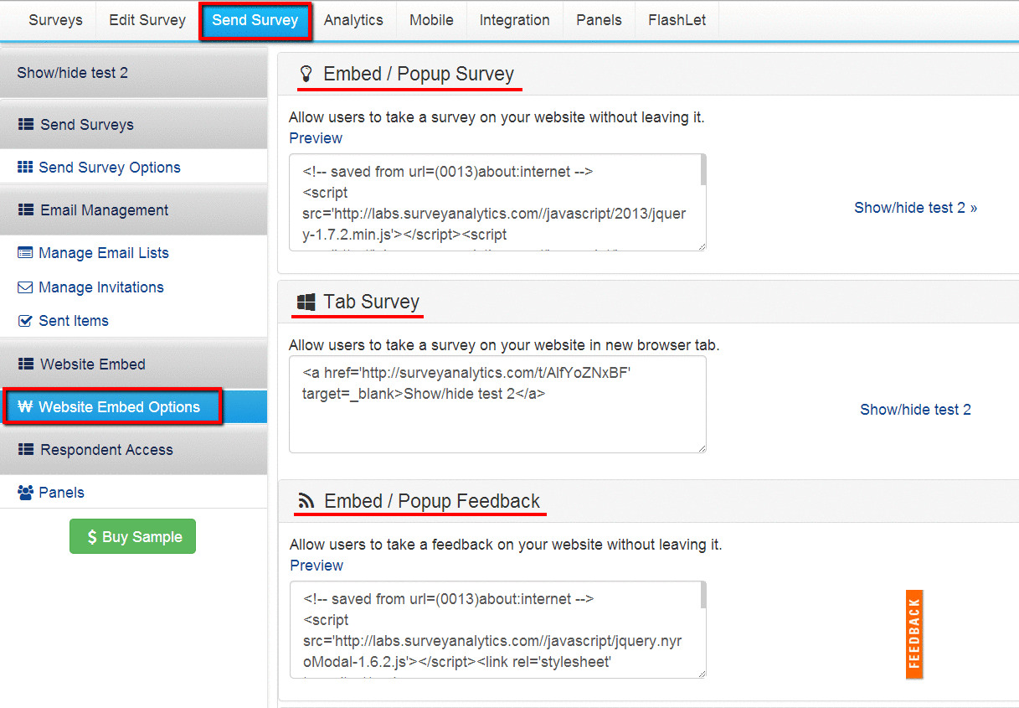Click the Send Surveys section list icon
The image size is (1019, 708).
point(25,125)
